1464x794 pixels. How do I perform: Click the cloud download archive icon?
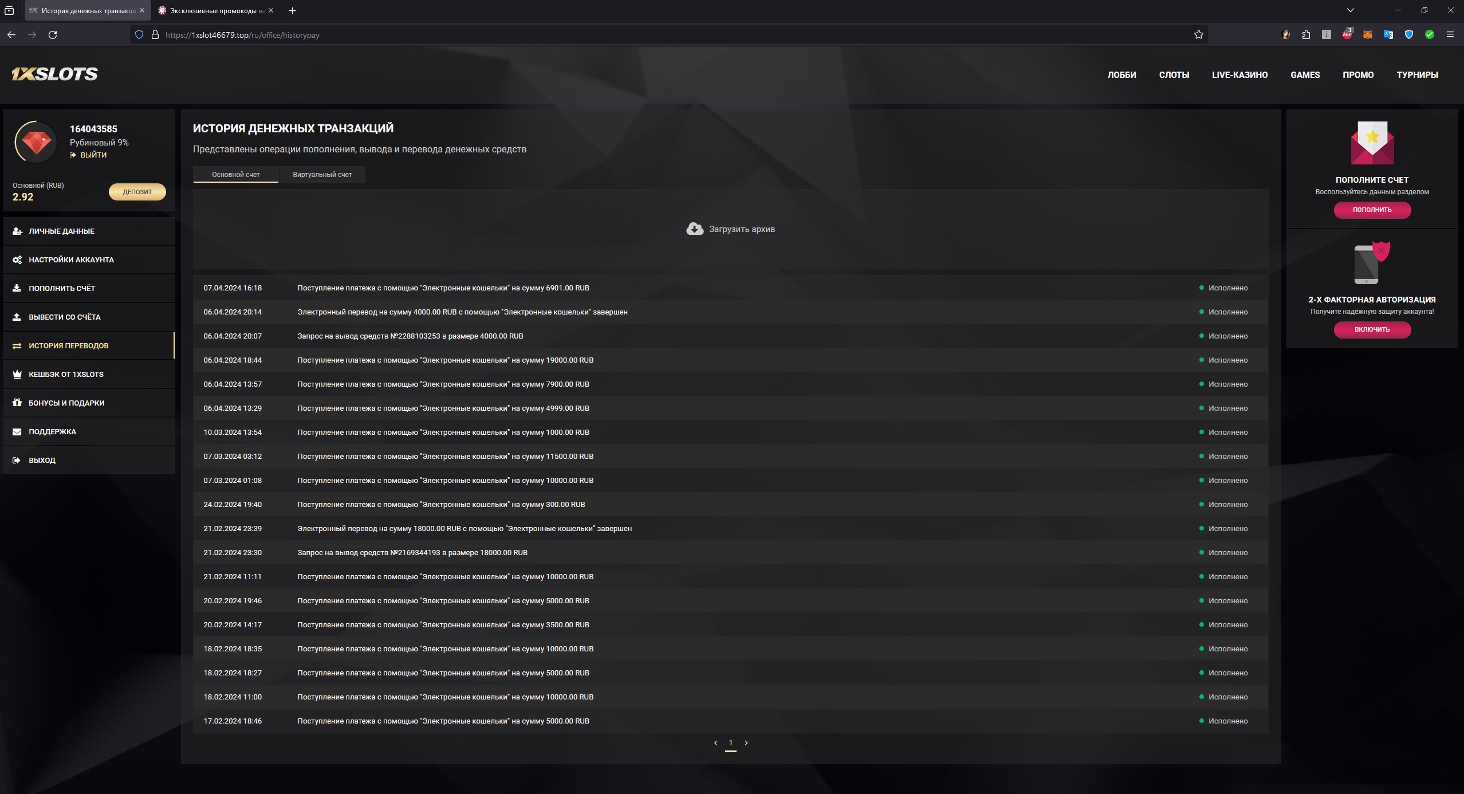pyautogui.click(x=694, y=229)
